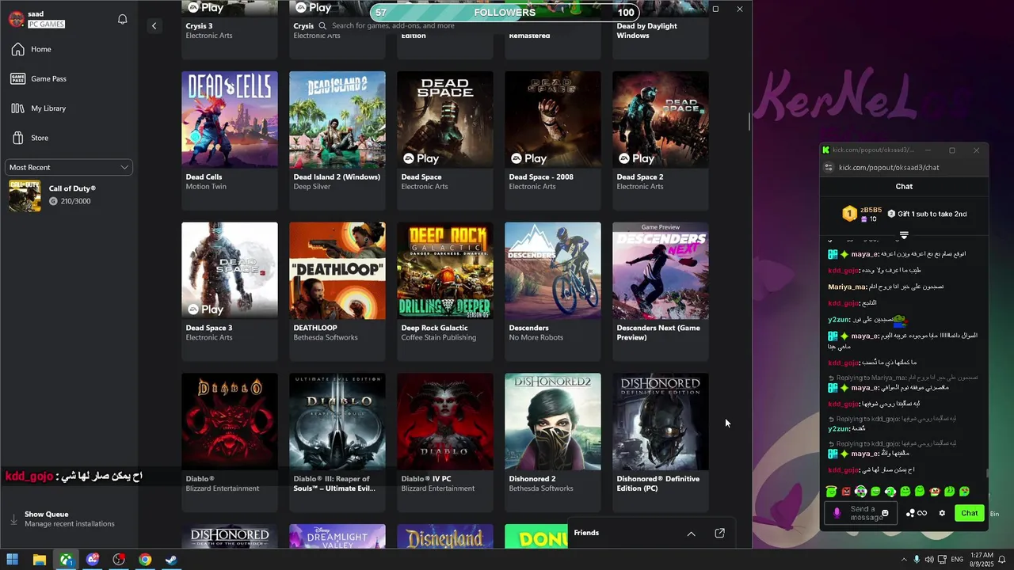Click the Kick address bar URL

889,168
